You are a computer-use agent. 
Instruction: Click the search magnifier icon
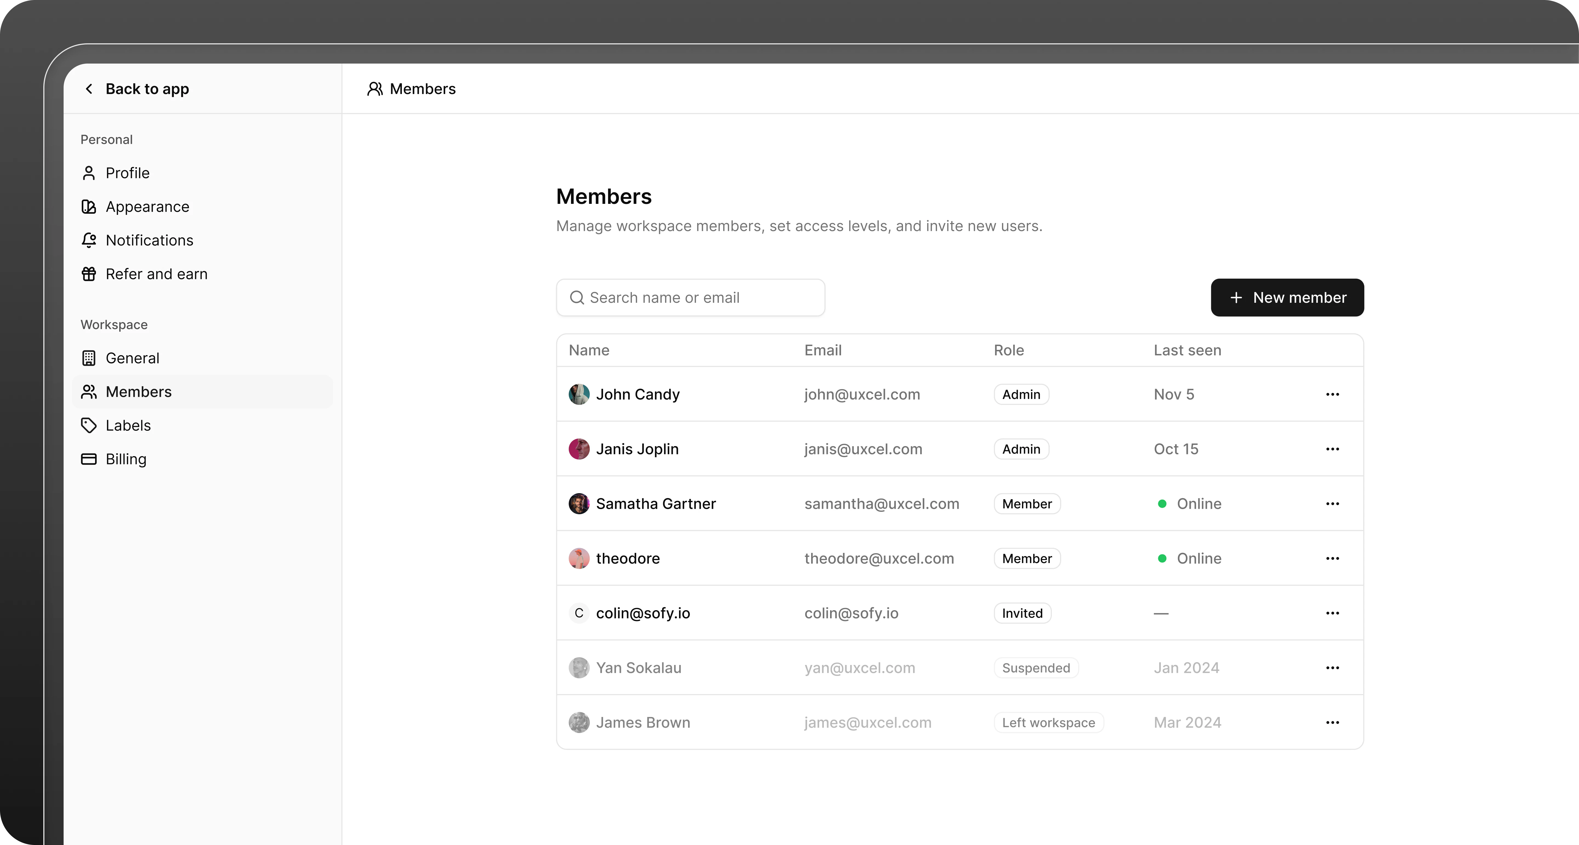[577, 297]
